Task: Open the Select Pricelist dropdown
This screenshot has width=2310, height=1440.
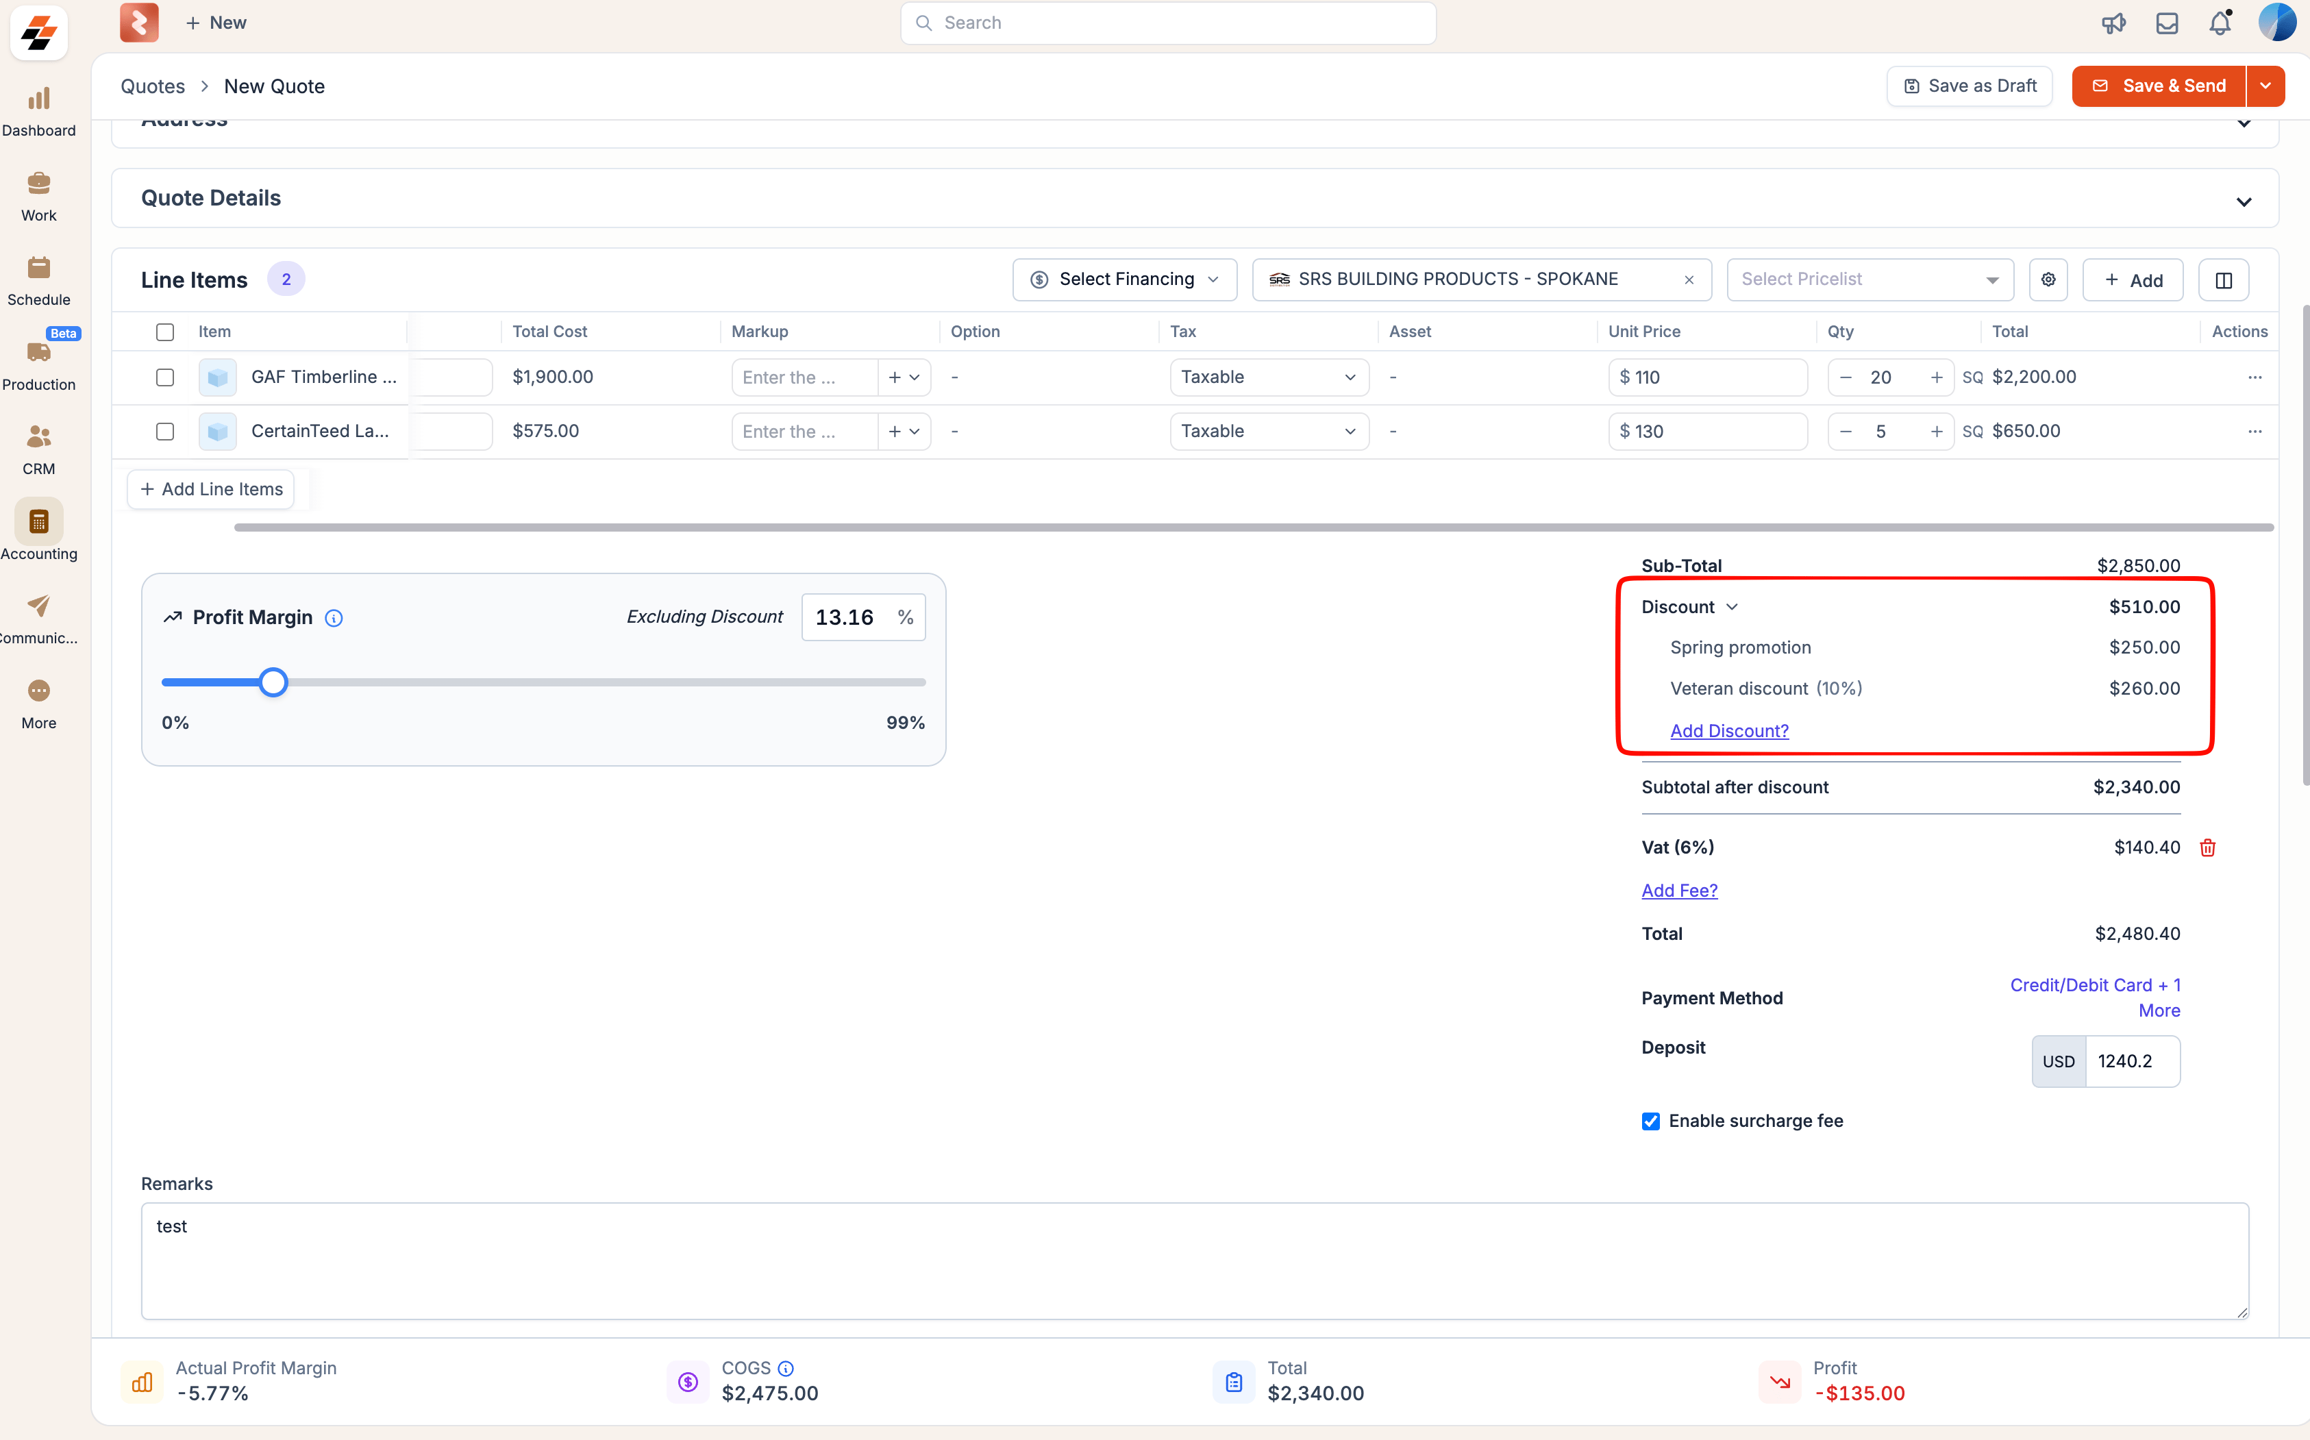Action: click(x=1869, y=280)
